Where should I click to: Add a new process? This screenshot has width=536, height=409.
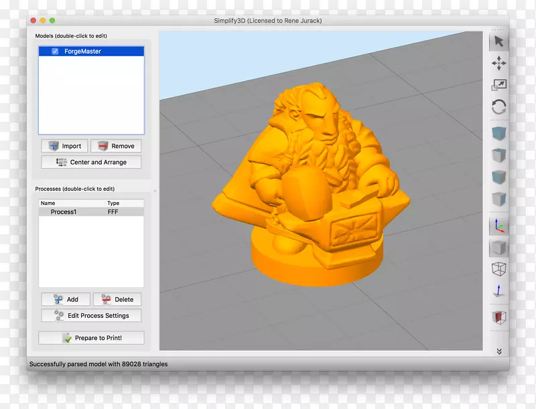point(66,299)
